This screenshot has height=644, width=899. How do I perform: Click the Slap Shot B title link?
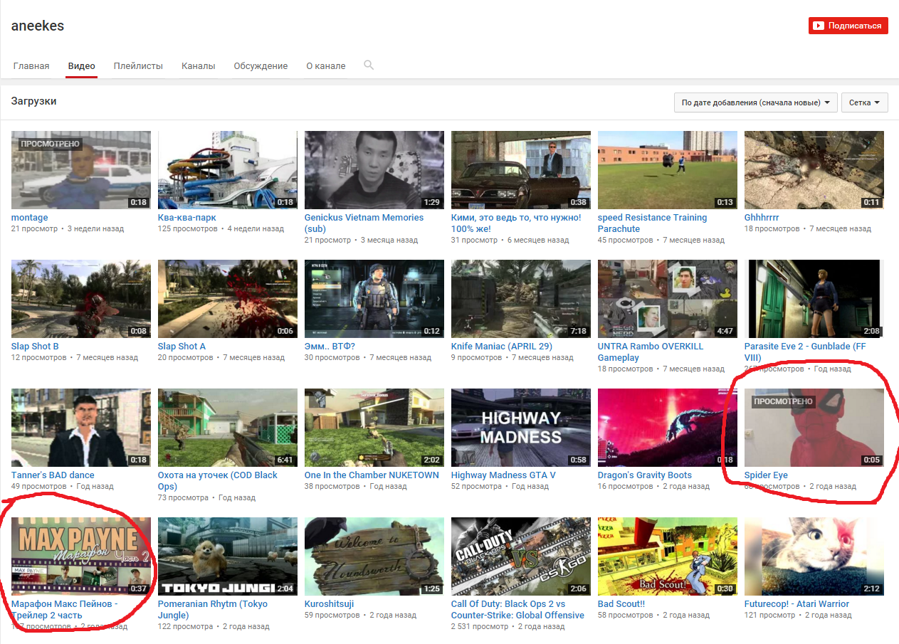pos(35,347)
